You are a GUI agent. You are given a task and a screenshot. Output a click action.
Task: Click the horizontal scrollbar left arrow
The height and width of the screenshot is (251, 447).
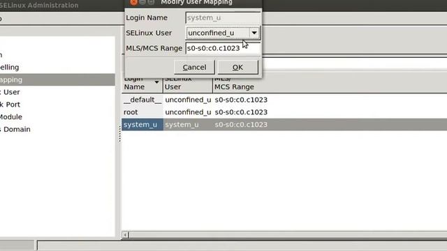125,235
